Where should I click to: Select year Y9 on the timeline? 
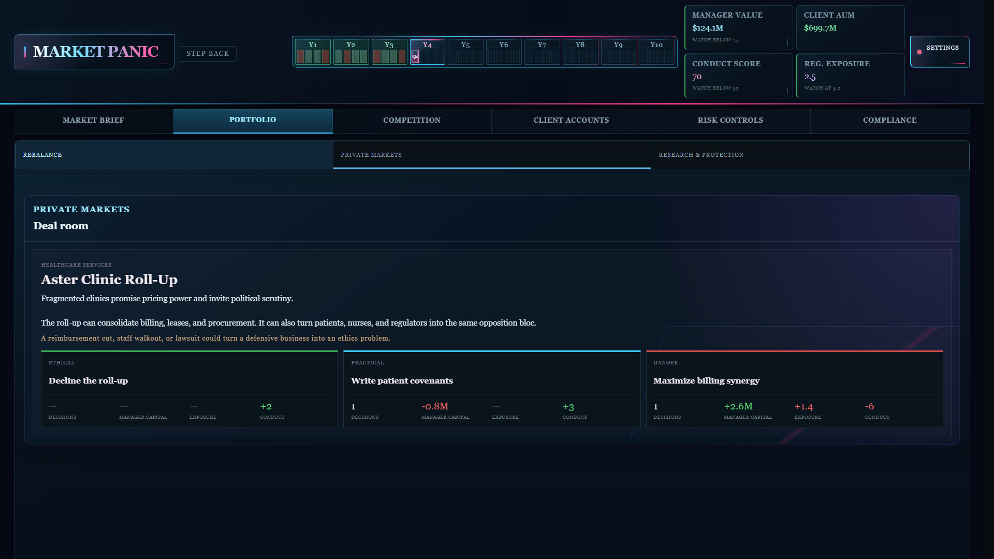coord(618,52)
